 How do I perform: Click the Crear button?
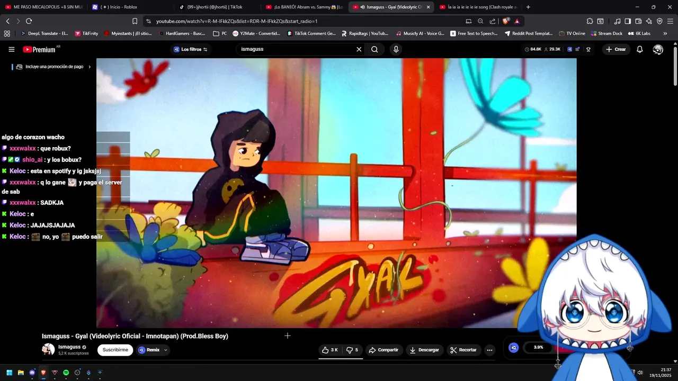click(x=616, y=49)
